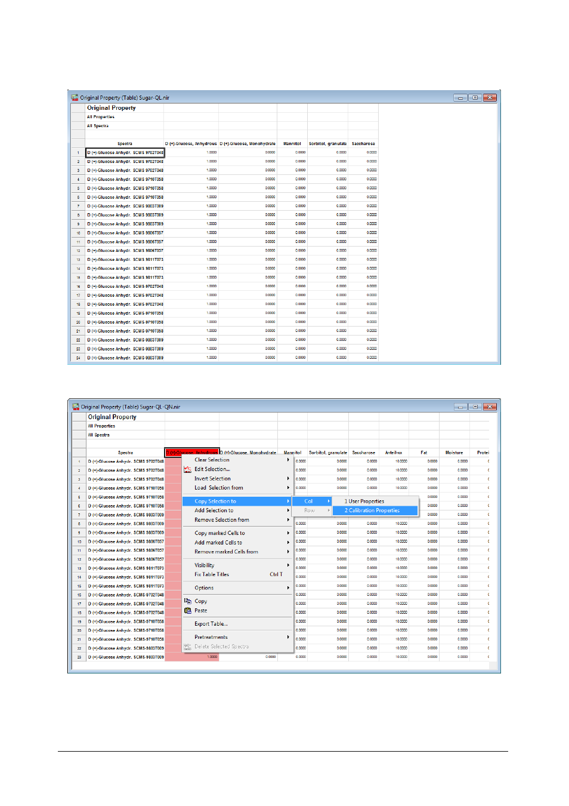The width and height of the screenshot is (569, 806).
Task: Click the Sugar-QL-QN.nir window title icon
Action: (x=76, y=407)
